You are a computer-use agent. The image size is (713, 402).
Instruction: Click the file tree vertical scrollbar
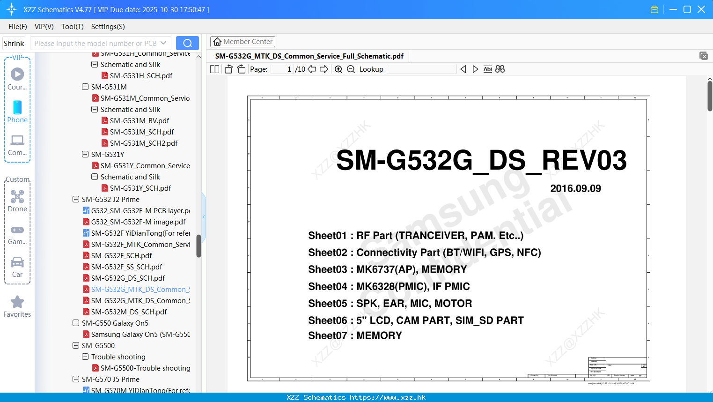pos(198,246)
